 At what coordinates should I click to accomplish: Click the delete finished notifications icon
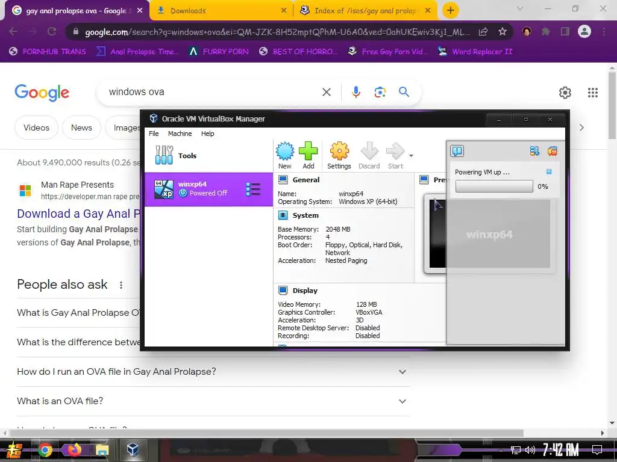(553, 151)
